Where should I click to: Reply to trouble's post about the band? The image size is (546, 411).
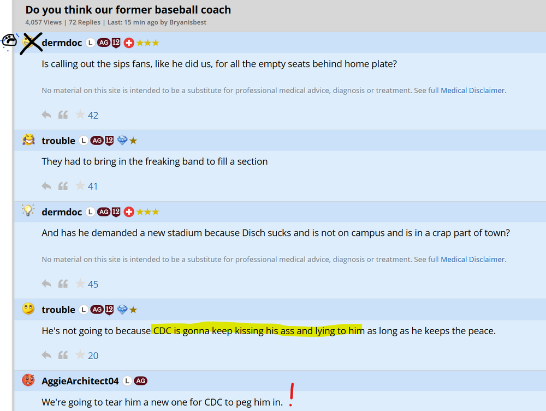pyautogui.click(x=47, y=186)
